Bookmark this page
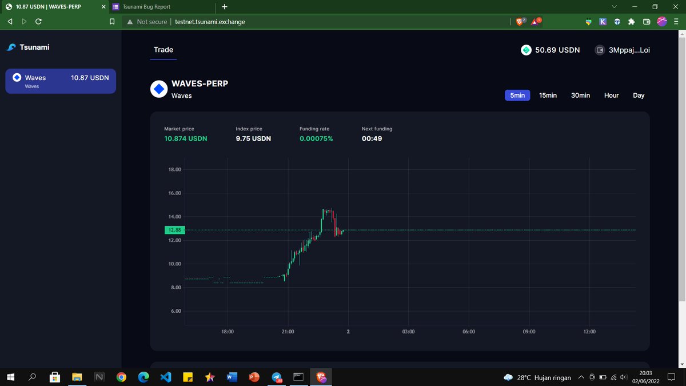 pos(112,22)
